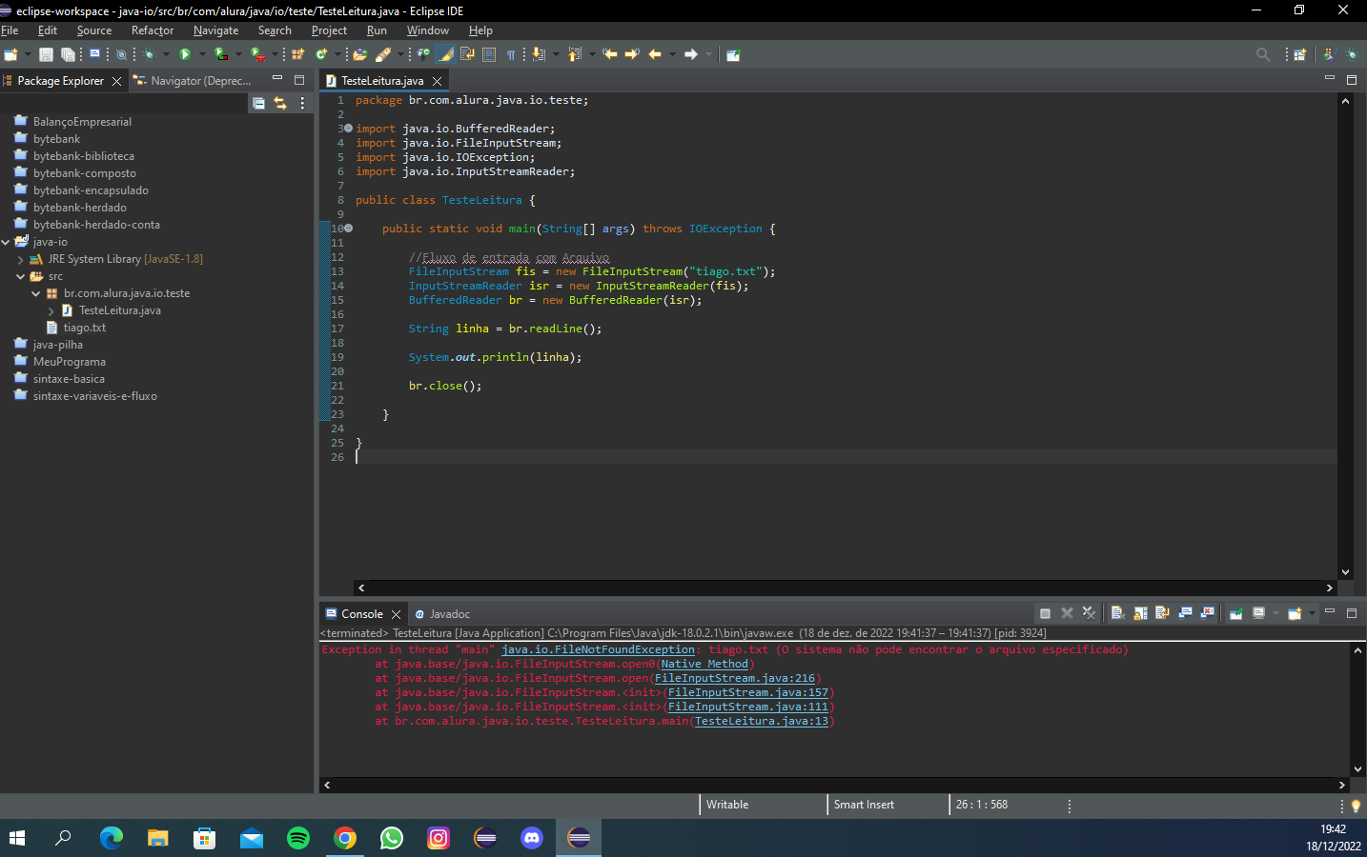1367x857 pixels.
Task: Click the Run External Tools icon
Action: click(x=257, y=54)
